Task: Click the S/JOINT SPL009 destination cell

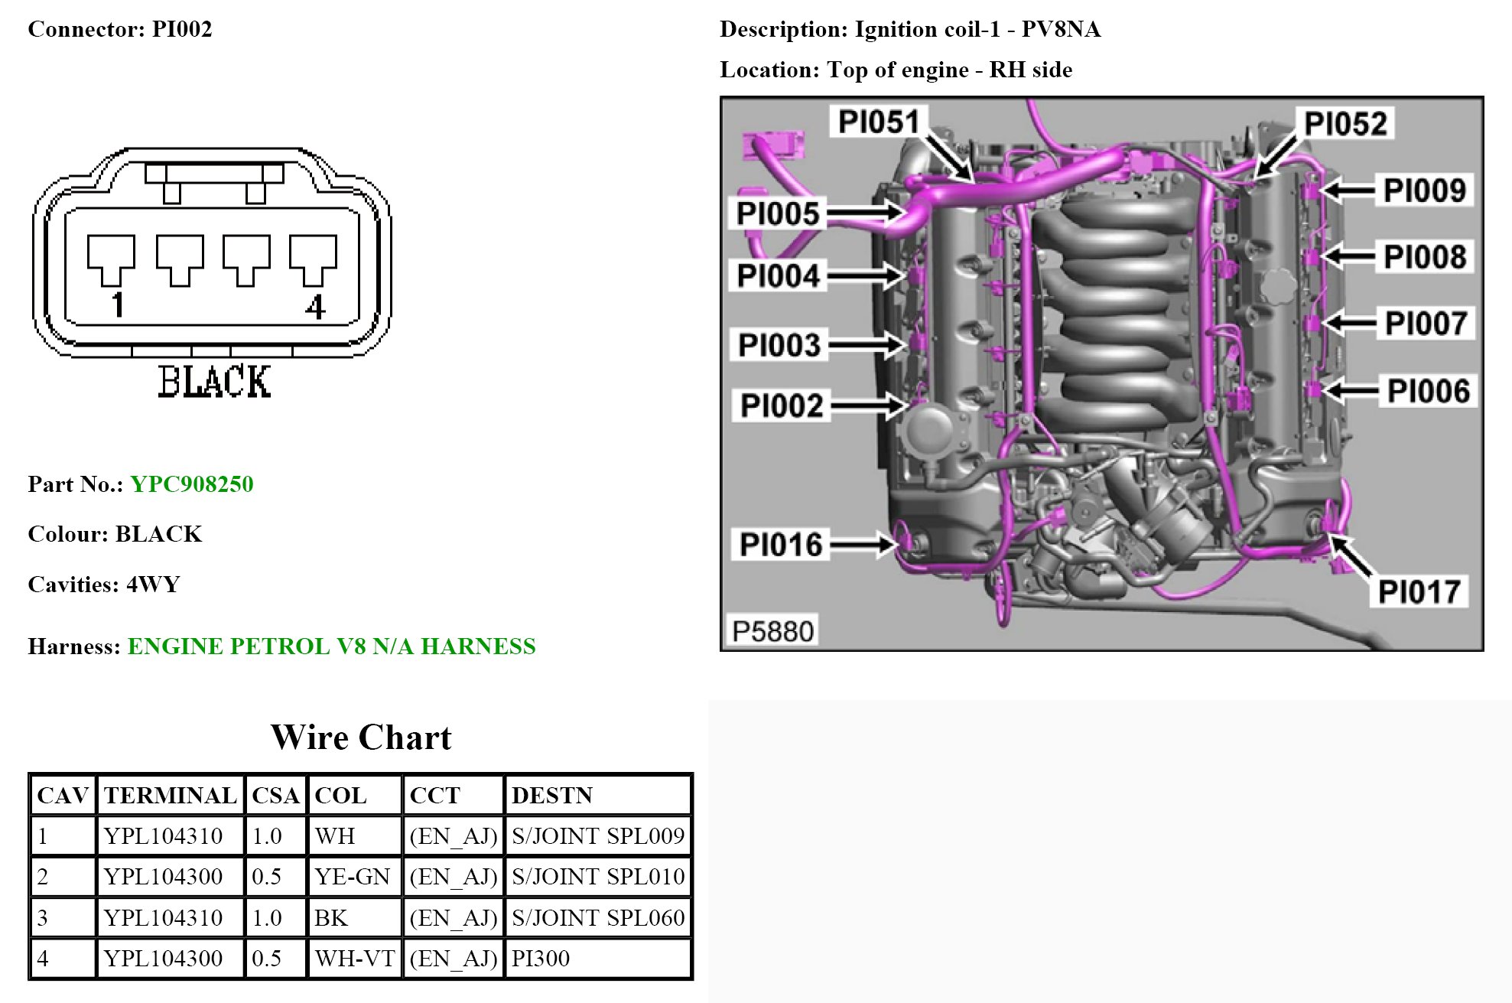Action: pyautogui.click(x=597, y=835)
